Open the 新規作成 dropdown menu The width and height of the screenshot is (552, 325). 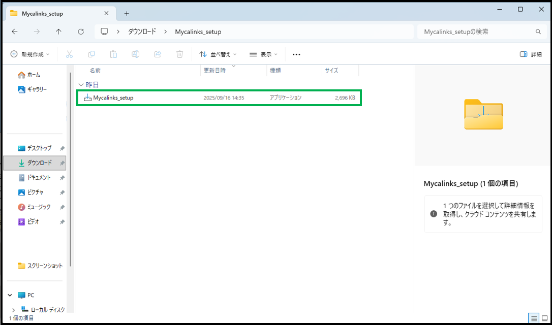coord(30,54)
